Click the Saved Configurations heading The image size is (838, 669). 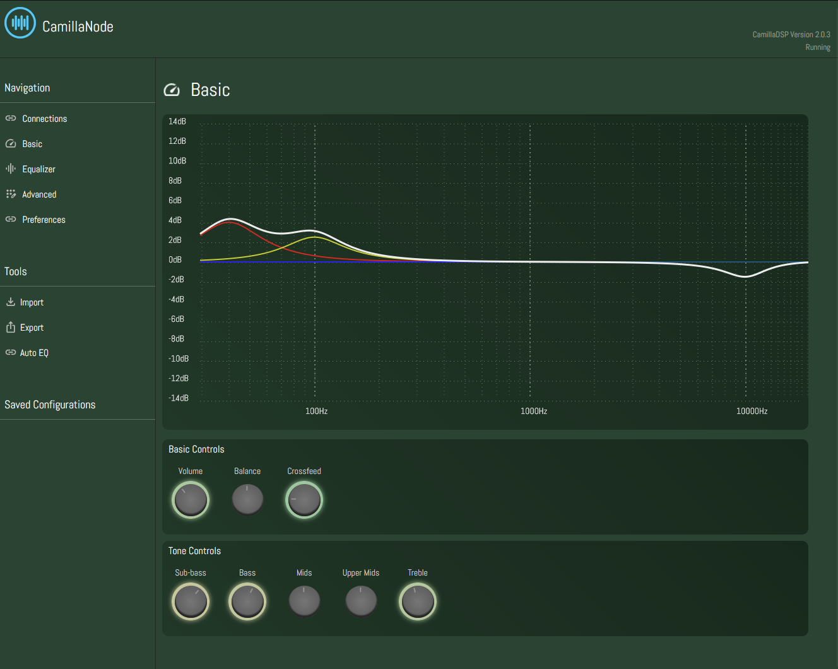point(50,405)
